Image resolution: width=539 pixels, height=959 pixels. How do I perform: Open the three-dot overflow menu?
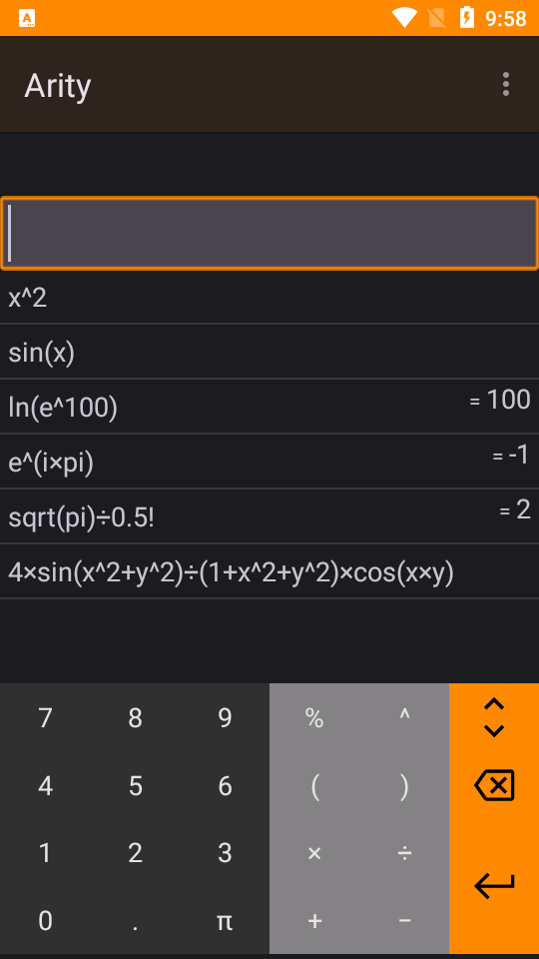pos(505,84)
